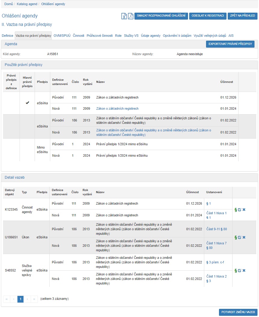Delete the S48552 Služba veřejné správy binding
259x317 pixels.
(244, 270)
